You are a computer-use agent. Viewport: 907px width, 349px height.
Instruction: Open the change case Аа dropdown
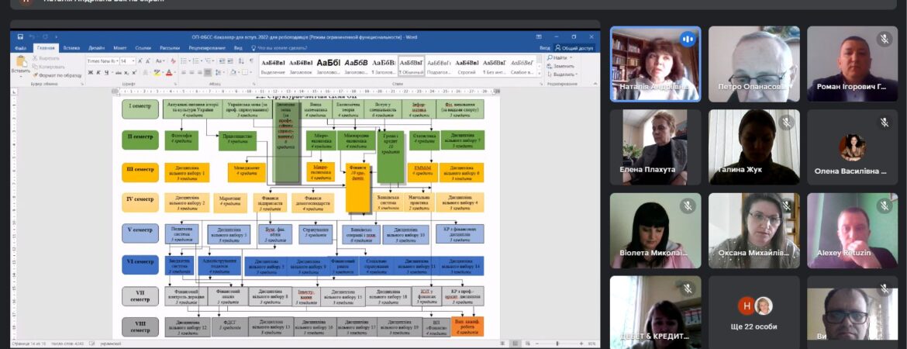(x=160, y=61)
